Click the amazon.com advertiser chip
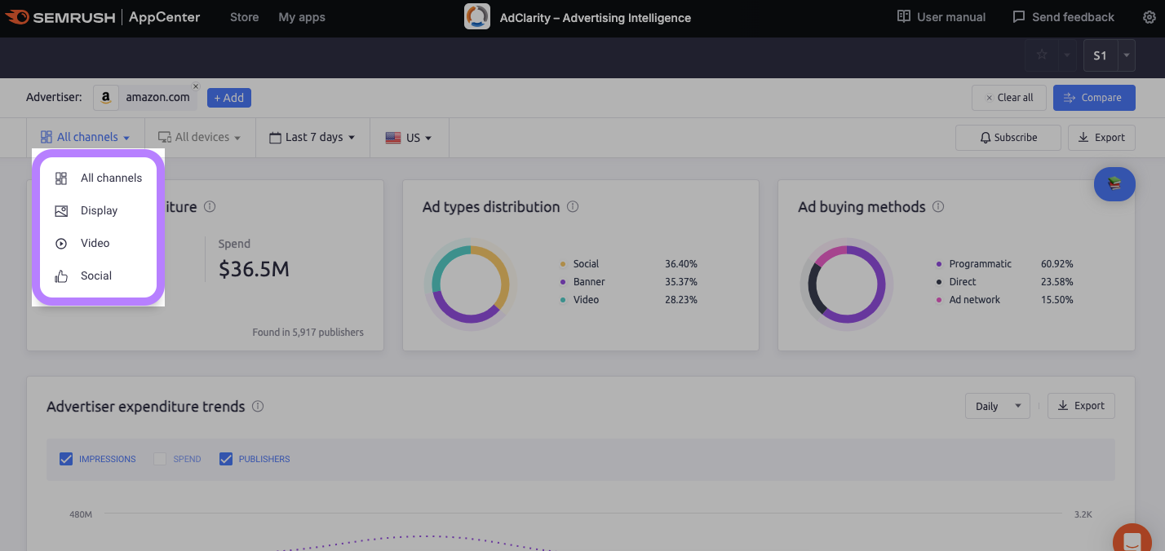Image resolution: width=1165 pixels, height=551 pixels. 146,98
